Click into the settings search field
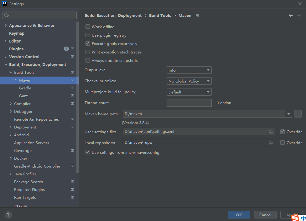 tap(39, 15)
